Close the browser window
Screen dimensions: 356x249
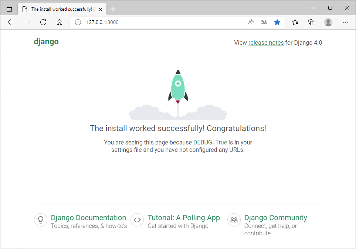(347, 8)
